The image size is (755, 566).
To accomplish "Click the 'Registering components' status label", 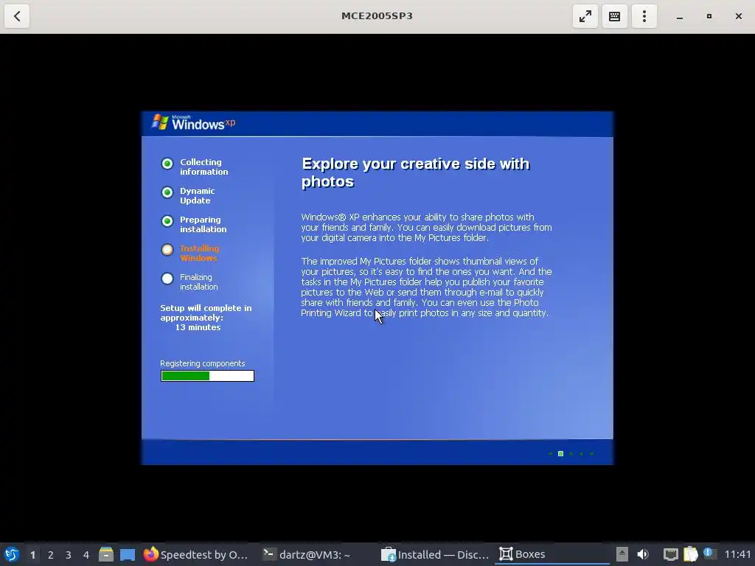I will [x=202, y=363].
